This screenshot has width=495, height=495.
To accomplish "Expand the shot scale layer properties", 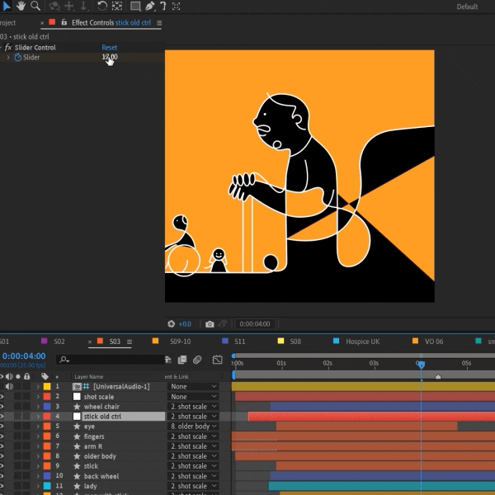I will click(x=38, y=397).
